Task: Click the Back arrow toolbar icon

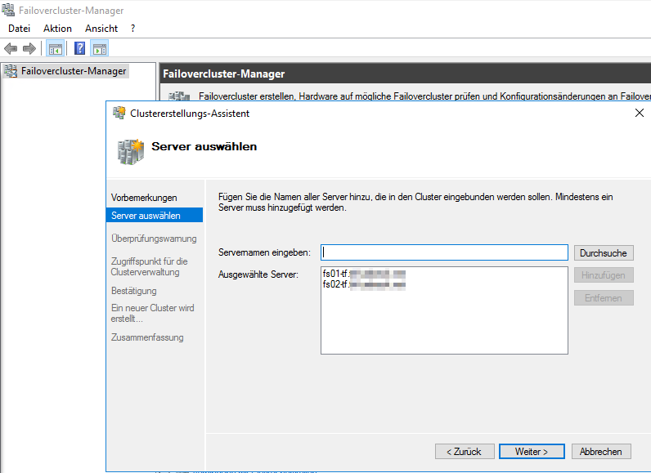Action: 11,48
